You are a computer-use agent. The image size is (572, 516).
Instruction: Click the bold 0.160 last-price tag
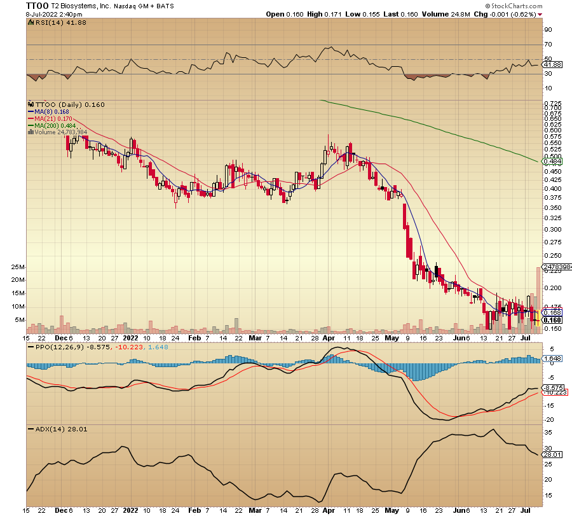(x=552, y=320)
